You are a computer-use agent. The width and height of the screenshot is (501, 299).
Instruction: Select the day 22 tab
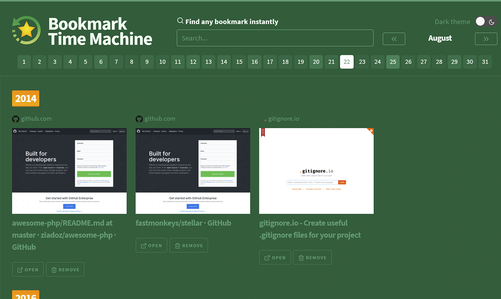[x=347, y=62]
